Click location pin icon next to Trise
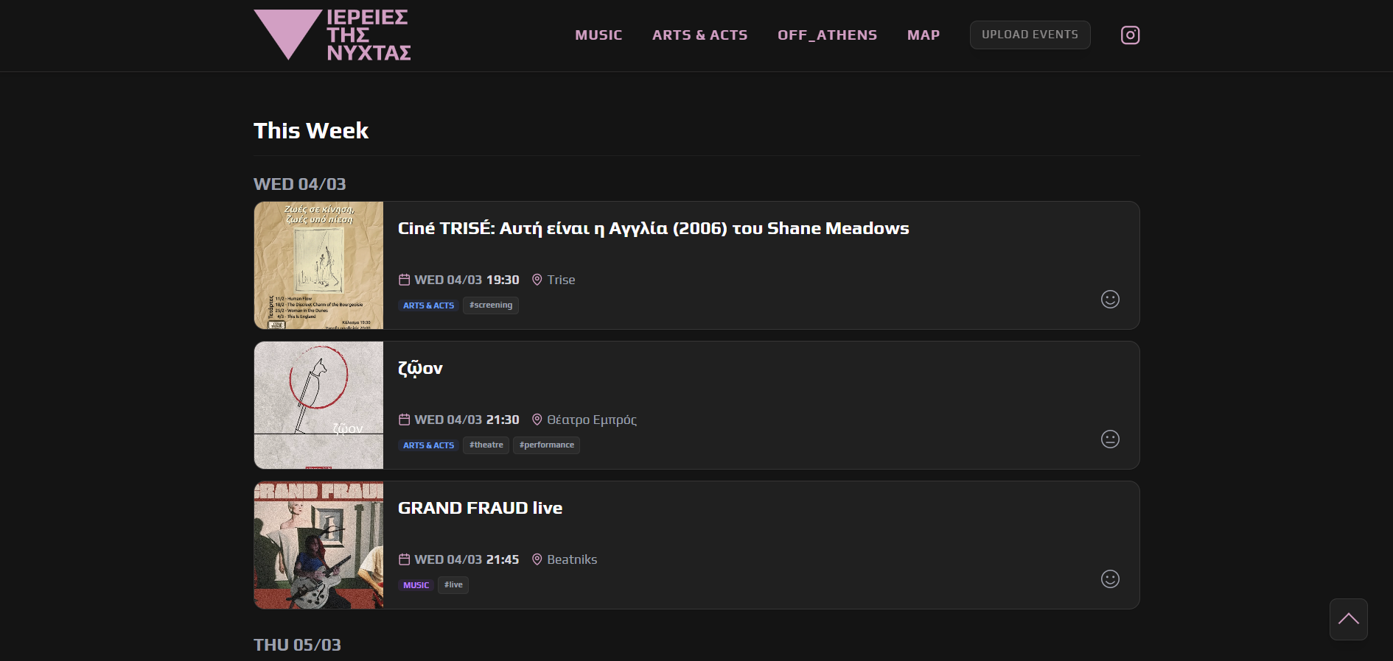 click(537, 280)
